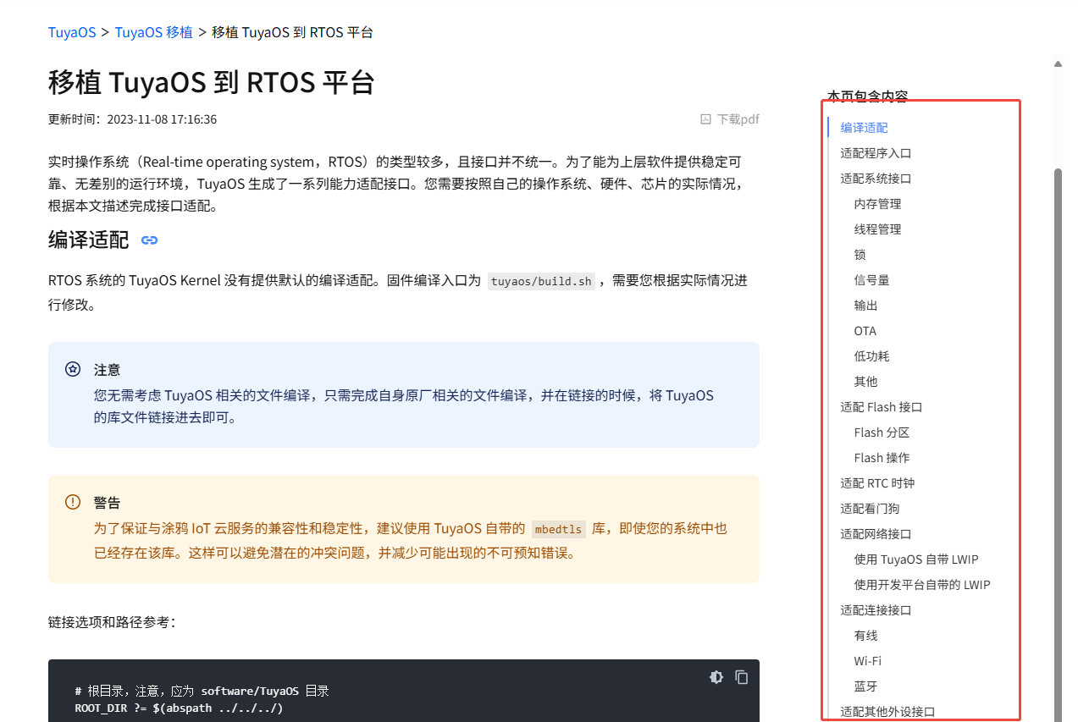Jump to Flash 操作 subsection
Viewport: 1078px width, 722px height.
pyautogui.click(x=882, y=458)
